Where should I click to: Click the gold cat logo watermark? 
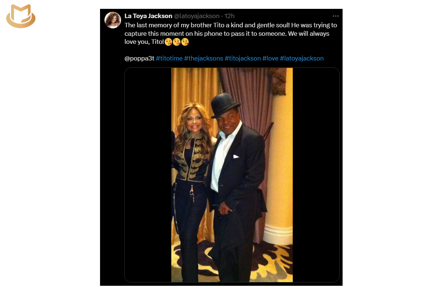[x=21, y=16]
